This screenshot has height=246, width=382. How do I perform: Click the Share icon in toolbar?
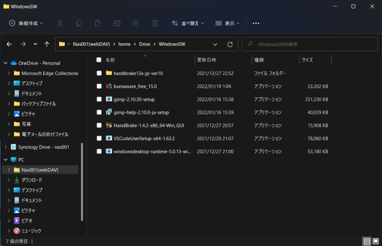136,23
